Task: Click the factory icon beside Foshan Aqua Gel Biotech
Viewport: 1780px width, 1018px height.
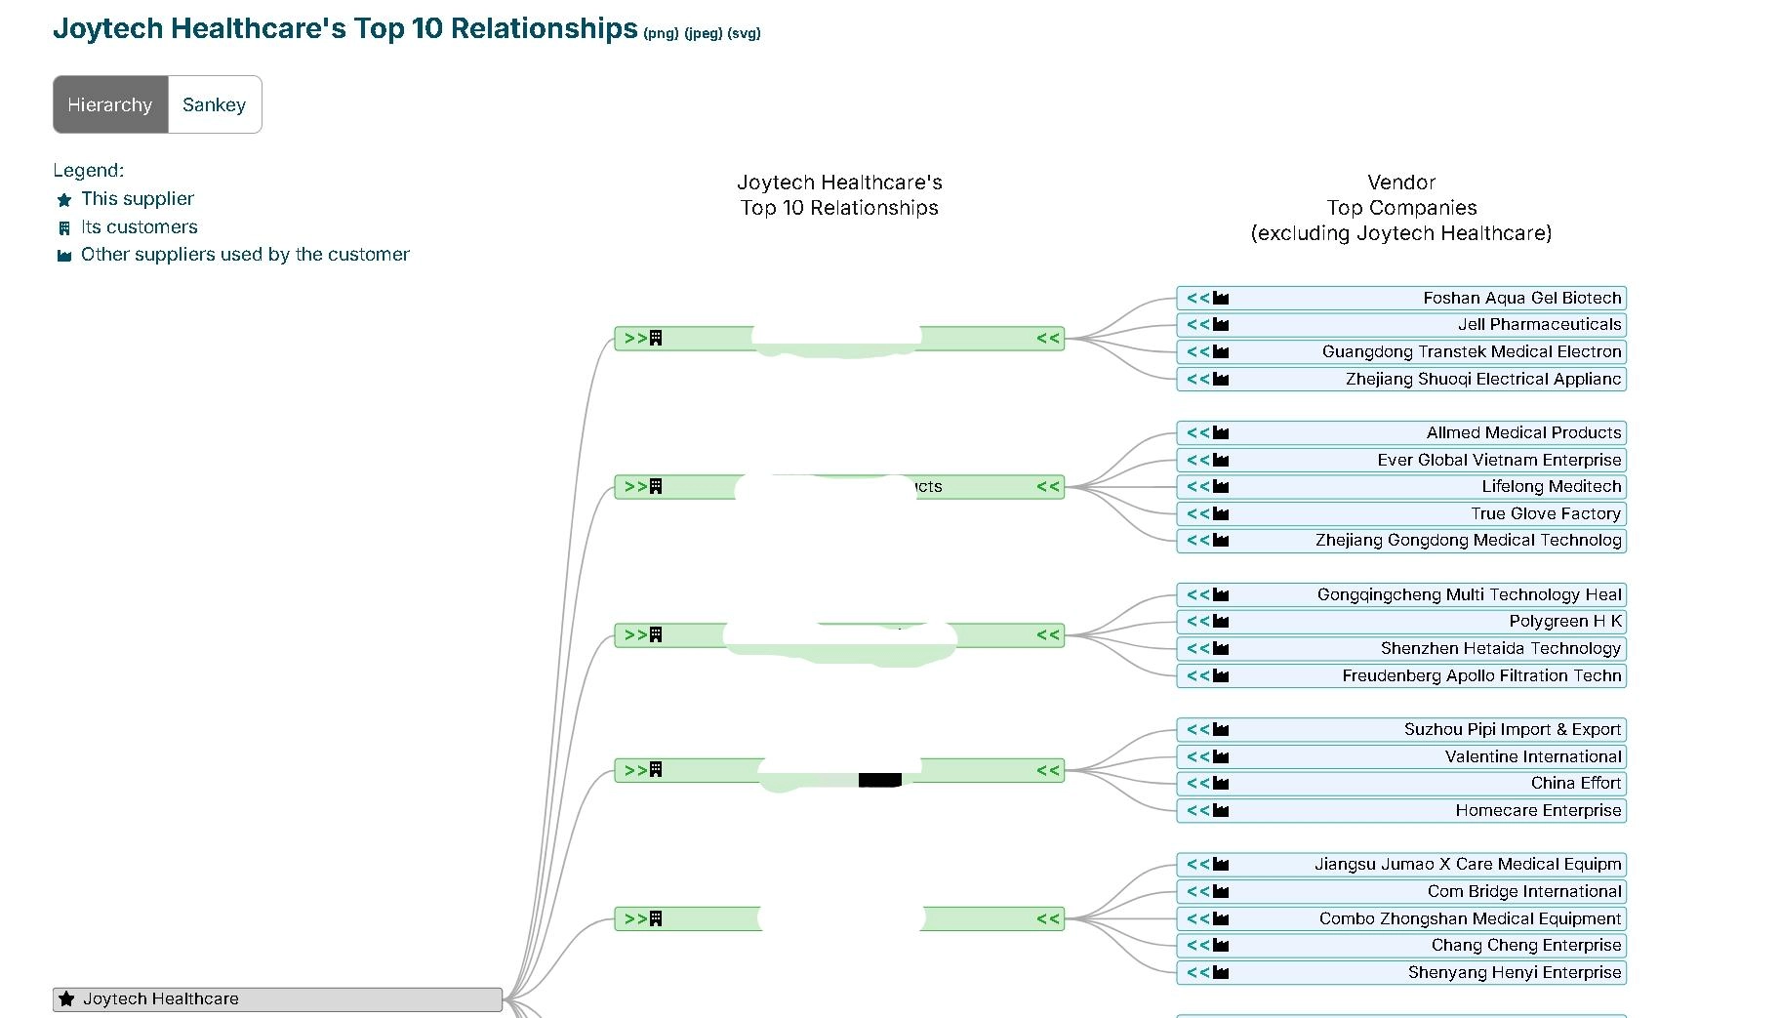Action: tap(1221, 299)
